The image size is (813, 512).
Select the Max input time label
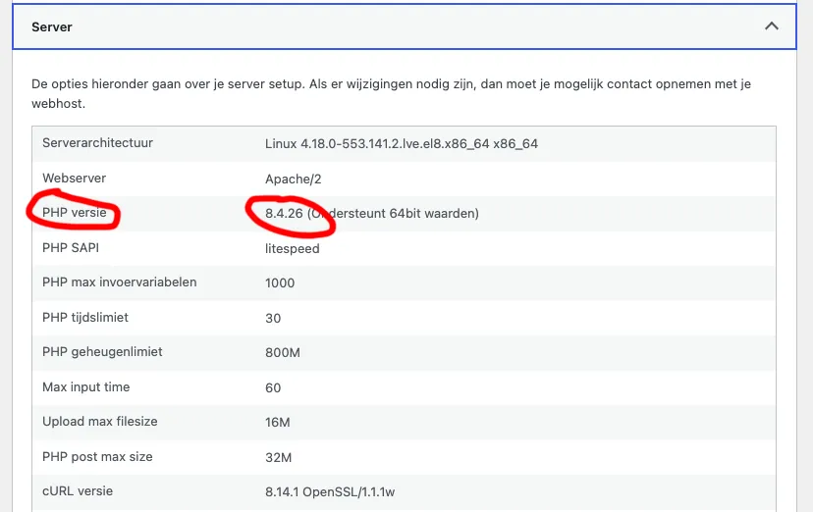[x=86, y=386]
